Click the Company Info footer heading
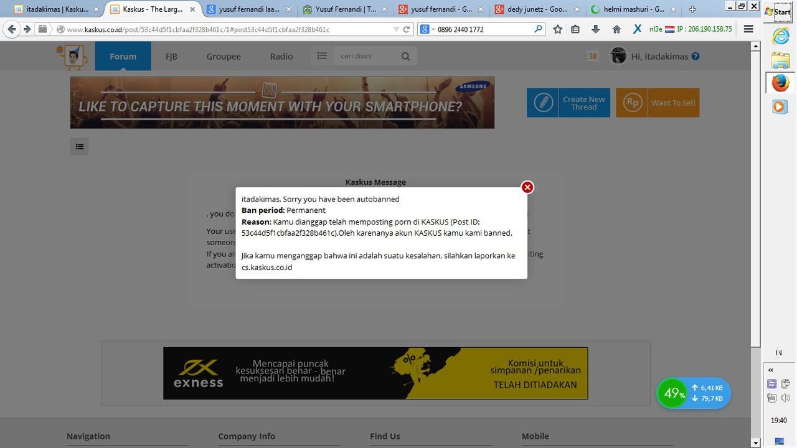This screenshot has width=797, height=448. [247, 436]
